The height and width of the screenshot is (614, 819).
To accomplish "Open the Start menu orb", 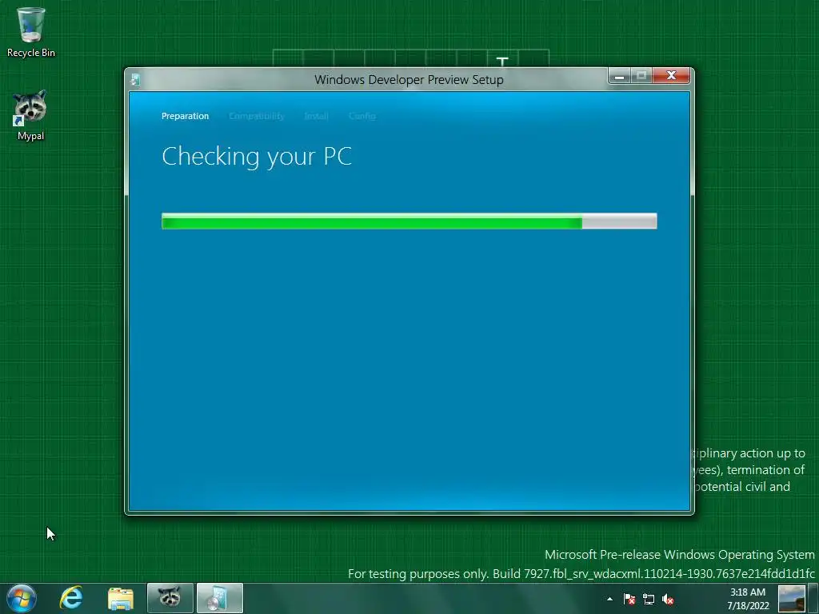I will pos(22,598).
